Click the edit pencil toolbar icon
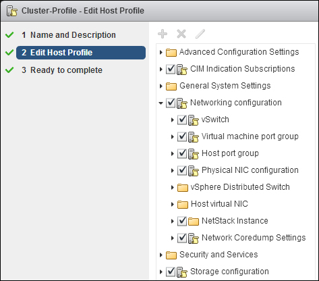 (x=200, y=34)
